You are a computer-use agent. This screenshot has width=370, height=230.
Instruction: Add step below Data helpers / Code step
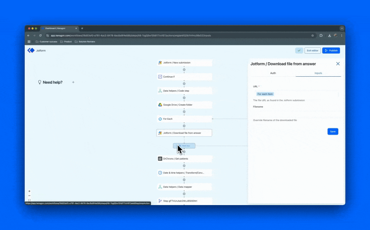point(184,98)
